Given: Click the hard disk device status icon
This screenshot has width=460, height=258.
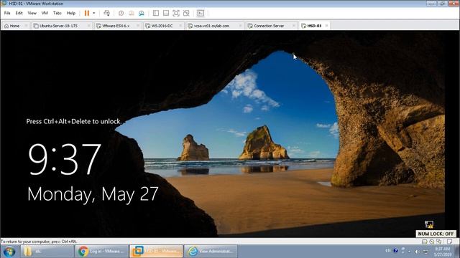Looking at the screenshot, I should (x=425, y=242).
